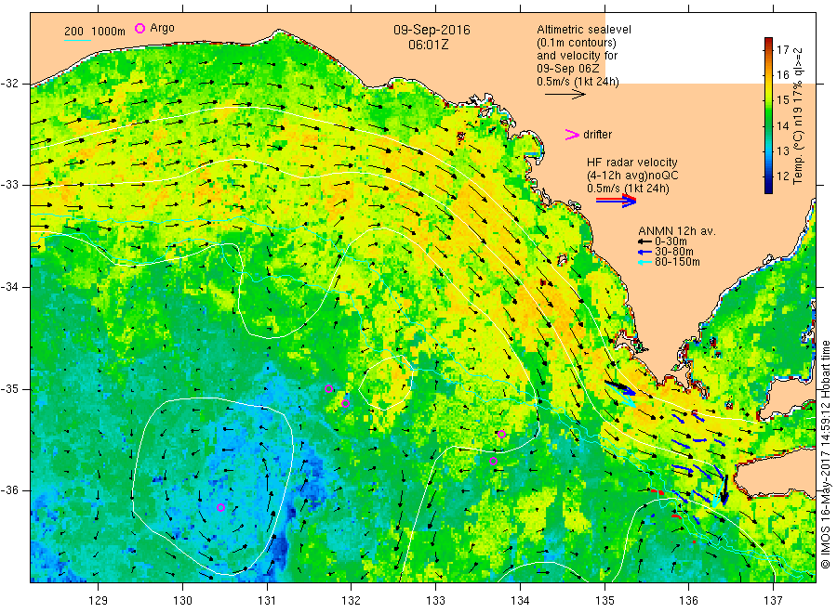Click the cyan 80-150m ANMN legend arrow
This screenshot has width=837, height=613.
[x=644, y=262]
